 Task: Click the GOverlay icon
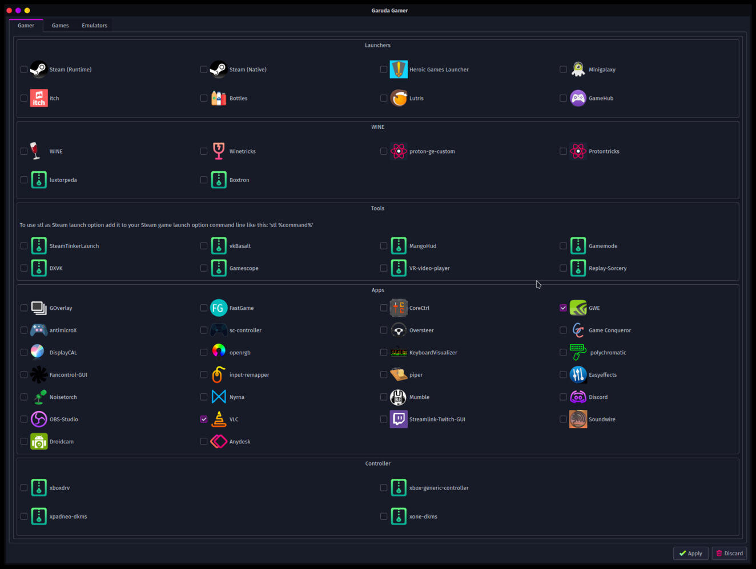(39, 308)
